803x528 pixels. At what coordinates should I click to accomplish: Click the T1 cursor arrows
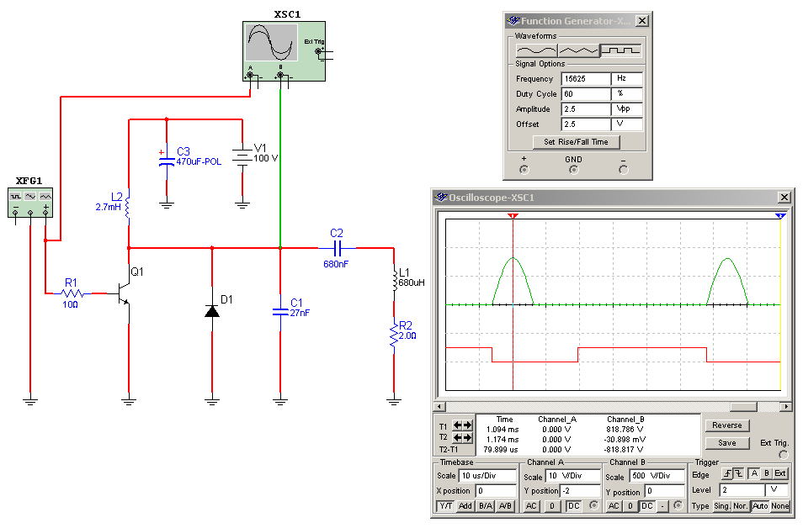[x=462, y=425]
